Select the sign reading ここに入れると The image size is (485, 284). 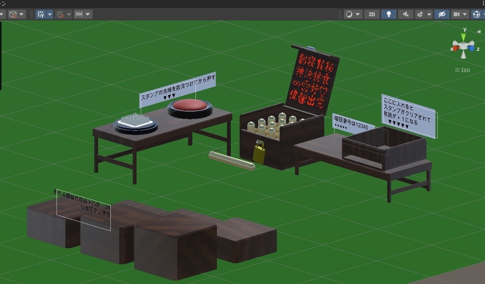click(x=409, y=116)
